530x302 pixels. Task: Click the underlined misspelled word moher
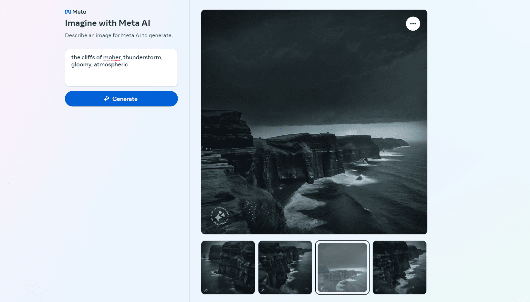pyautogui.click(x=112, y=57)
